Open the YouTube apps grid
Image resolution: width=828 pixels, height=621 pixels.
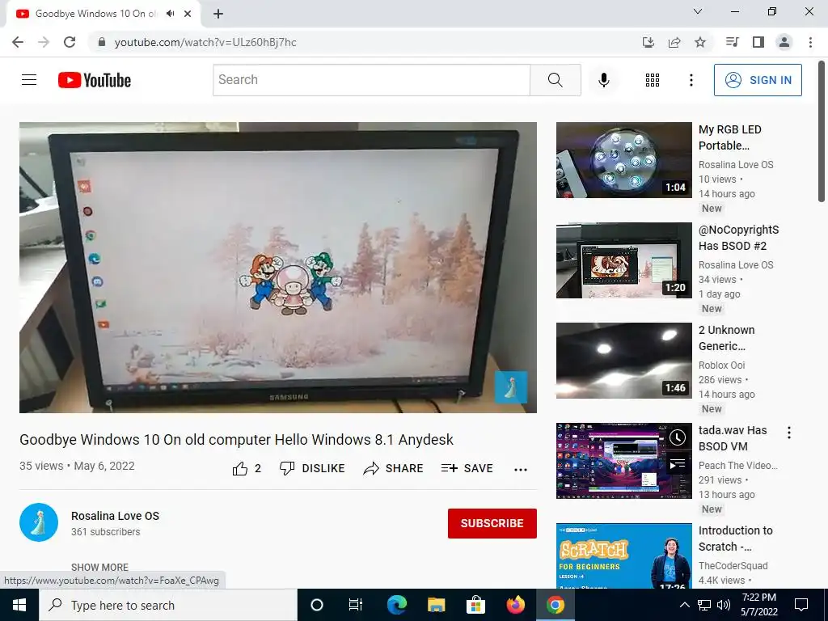[x=653, y=80]
